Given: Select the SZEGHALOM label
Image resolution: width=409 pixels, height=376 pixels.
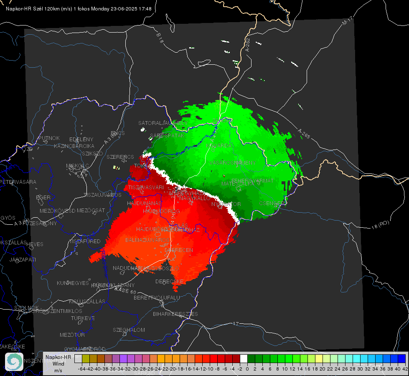Looking at the screenshot, I should coord(129,330).
